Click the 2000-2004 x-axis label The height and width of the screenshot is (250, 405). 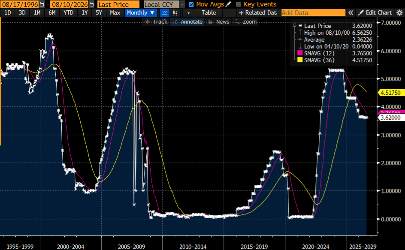(x=70, y=247)
